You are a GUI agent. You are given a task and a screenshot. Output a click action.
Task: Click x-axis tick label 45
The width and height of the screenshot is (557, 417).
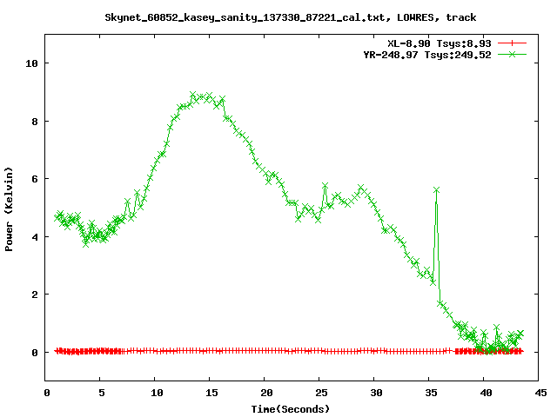click(540, 393)
